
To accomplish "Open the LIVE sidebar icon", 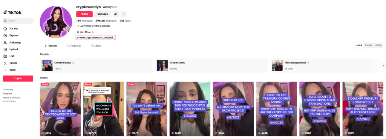I will coord(5,56).
